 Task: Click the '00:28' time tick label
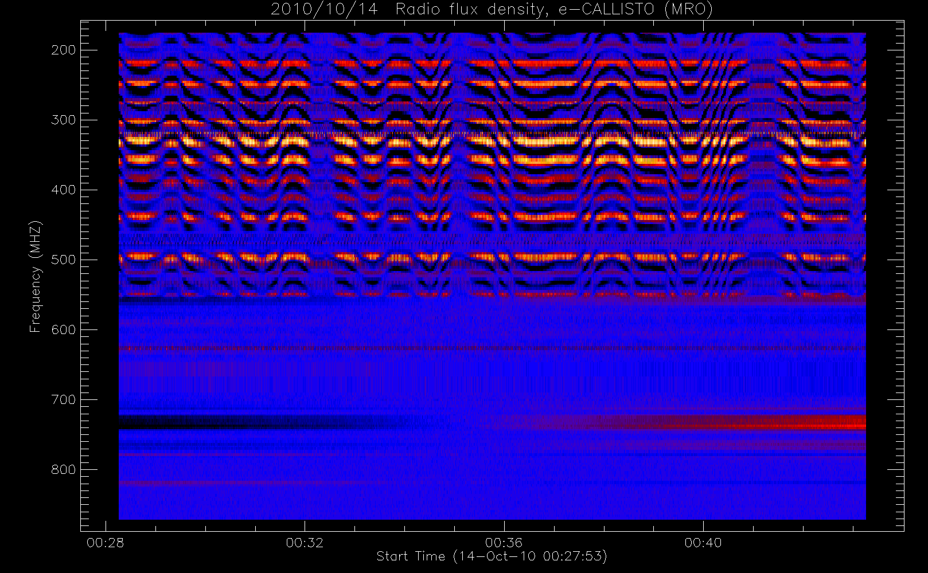[x=106, y=543]
